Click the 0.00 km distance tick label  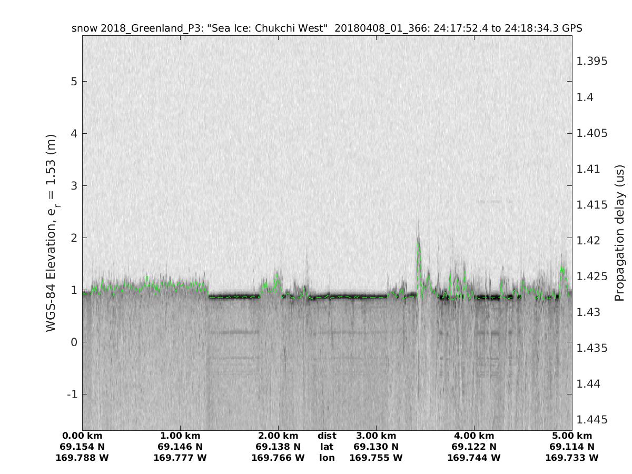pyautogui.click(x=82, y=436)
